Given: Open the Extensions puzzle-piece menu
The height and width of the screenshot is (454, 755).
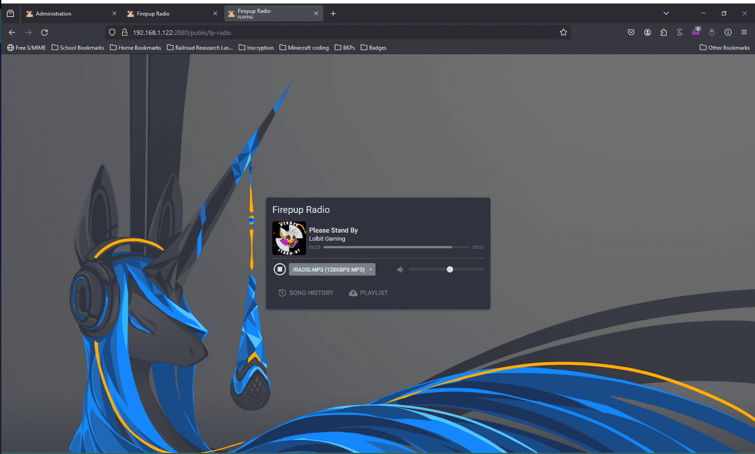Looking at the screenshot, I should (x=664, y=32).
